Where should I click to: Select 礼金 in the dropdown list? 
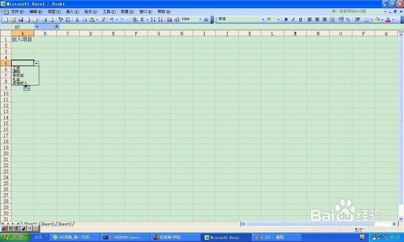point(16,79)
